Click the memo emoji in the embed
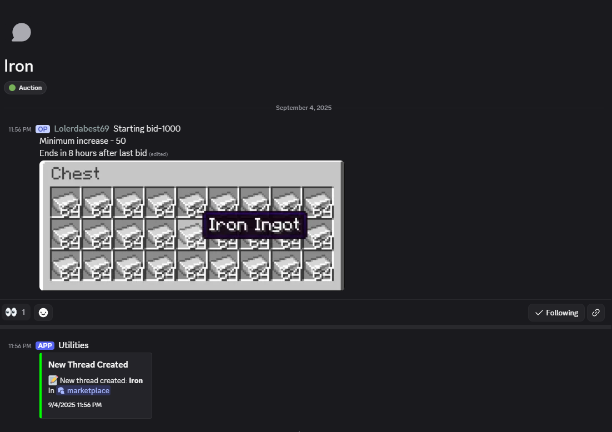 pos(53,380)
